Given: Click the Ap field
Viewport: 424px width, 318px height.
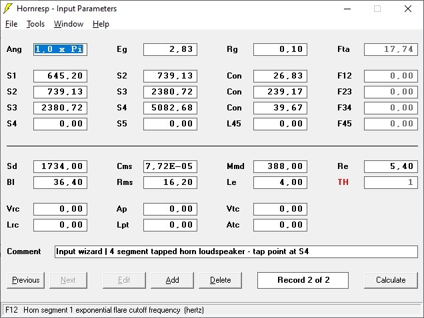Looking at the screenshot, I should pos(171,209).
